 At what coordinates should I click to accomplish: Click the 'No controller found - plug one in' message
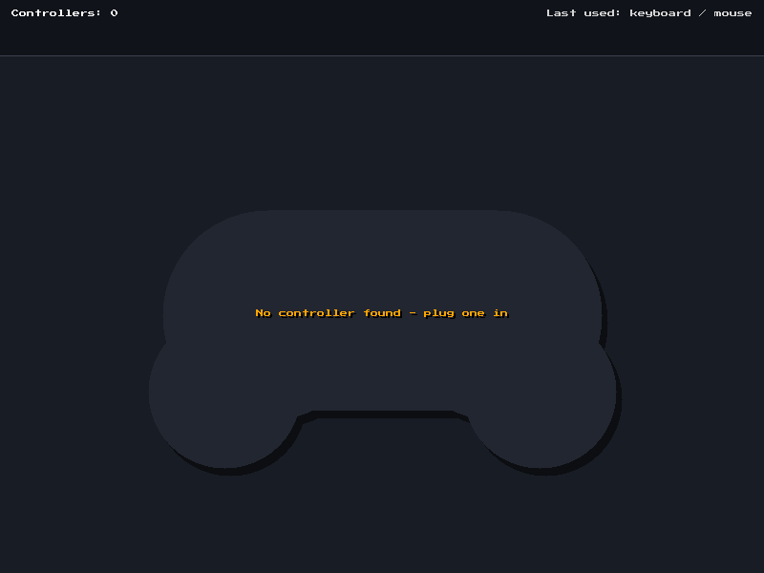381,313
